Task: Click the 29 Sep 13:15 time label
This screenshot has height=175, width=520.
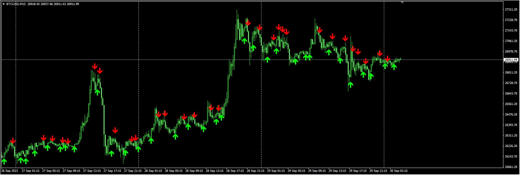Action: [338, 171]
